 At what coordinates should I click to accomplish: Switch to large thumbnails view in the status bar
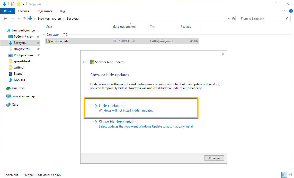290,175
